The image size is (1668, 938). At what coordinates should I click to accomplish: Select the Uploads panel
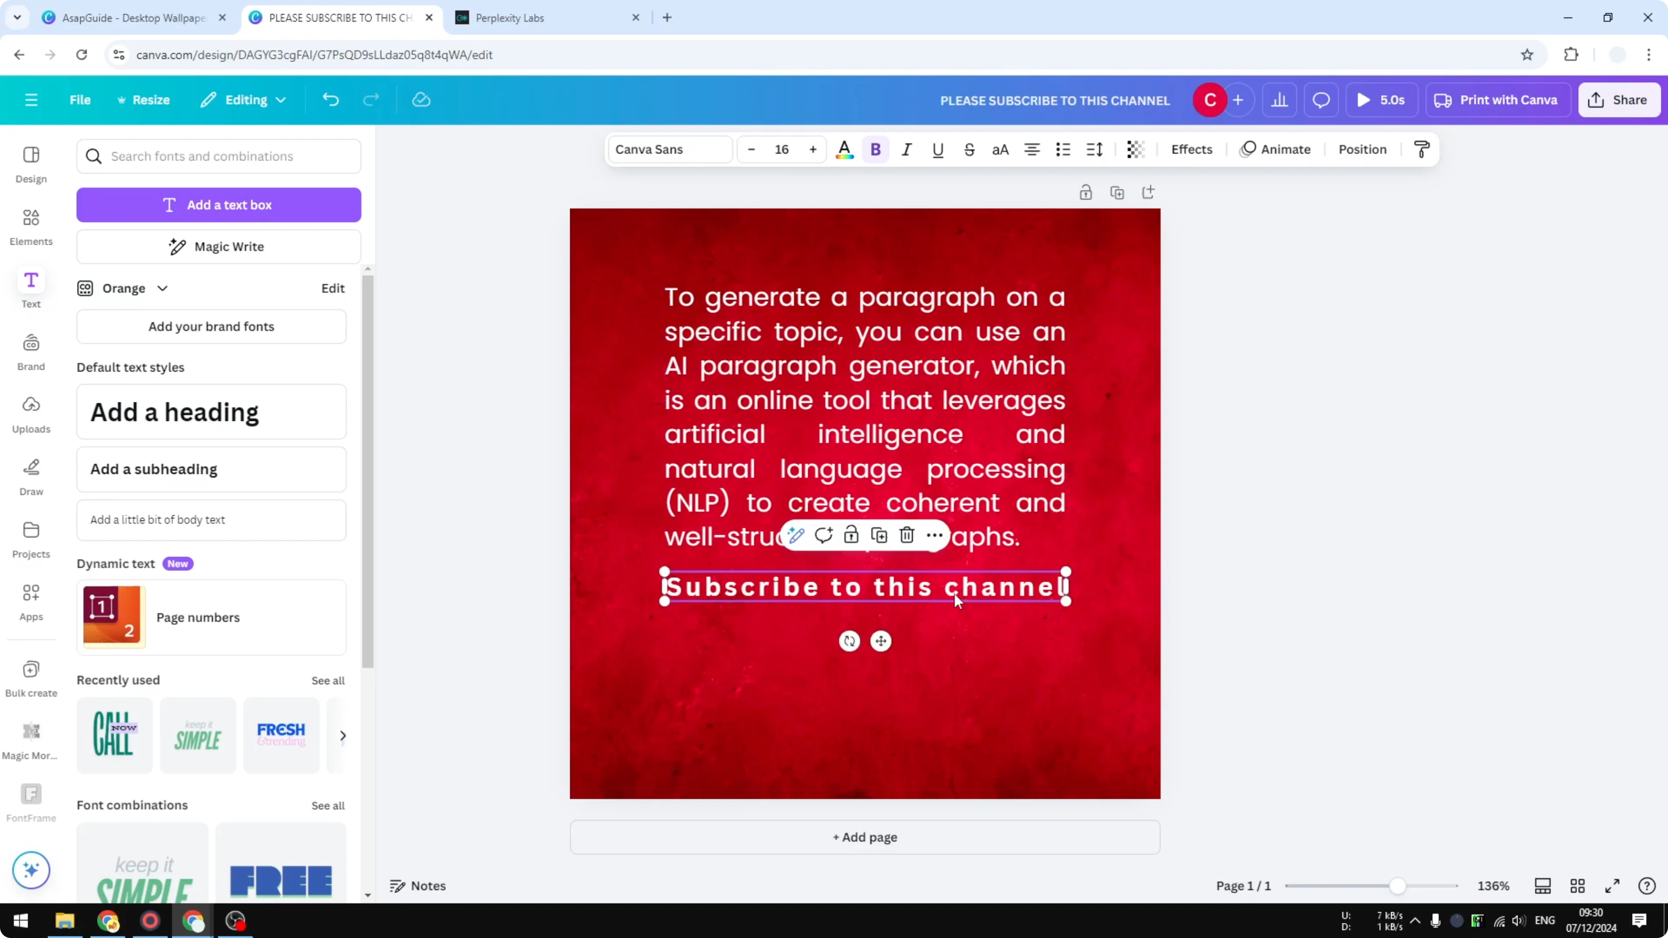click(x=30, y=414)
